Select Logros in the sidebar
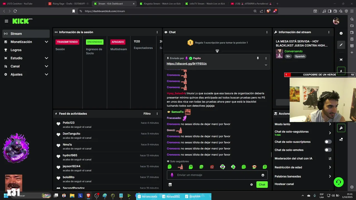 tap(26, 50)
